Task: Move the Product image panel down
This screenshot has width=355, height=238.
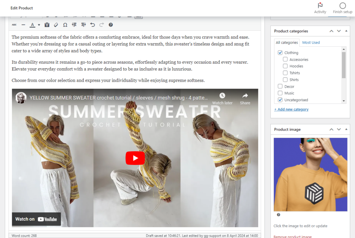Action: 339,130
